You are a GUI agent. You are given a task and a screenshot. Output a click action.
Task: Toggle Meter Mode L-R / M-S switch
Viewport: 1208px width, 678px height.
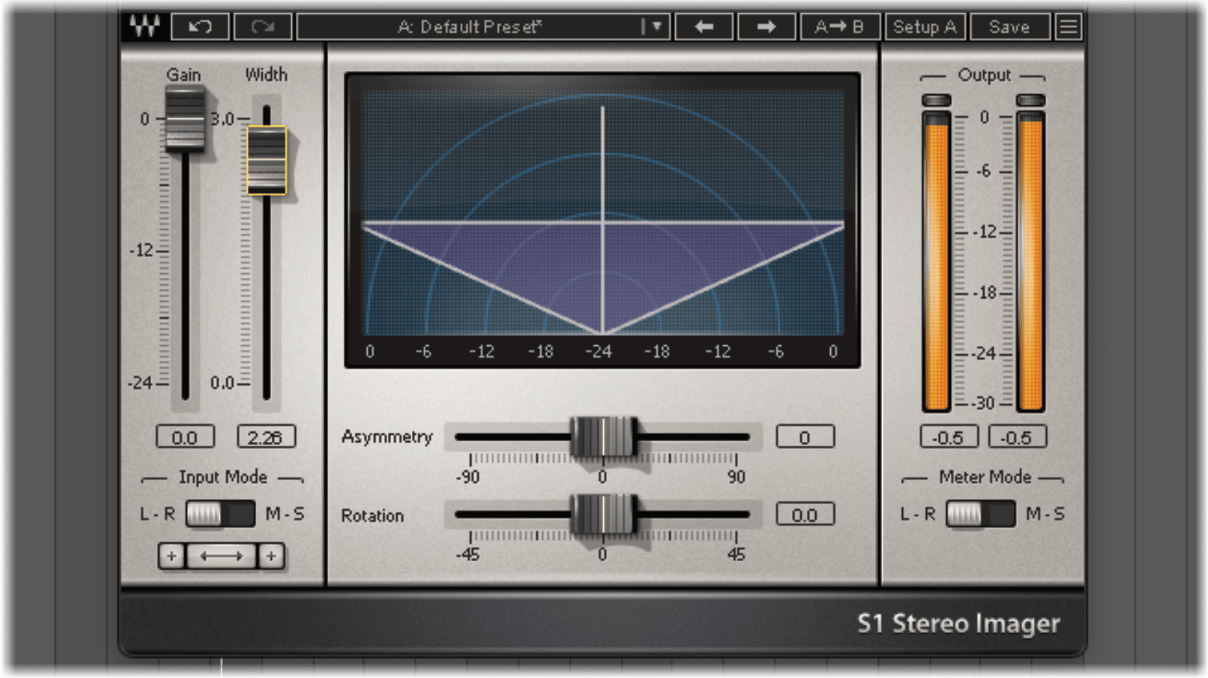click(x=981, y=514)
